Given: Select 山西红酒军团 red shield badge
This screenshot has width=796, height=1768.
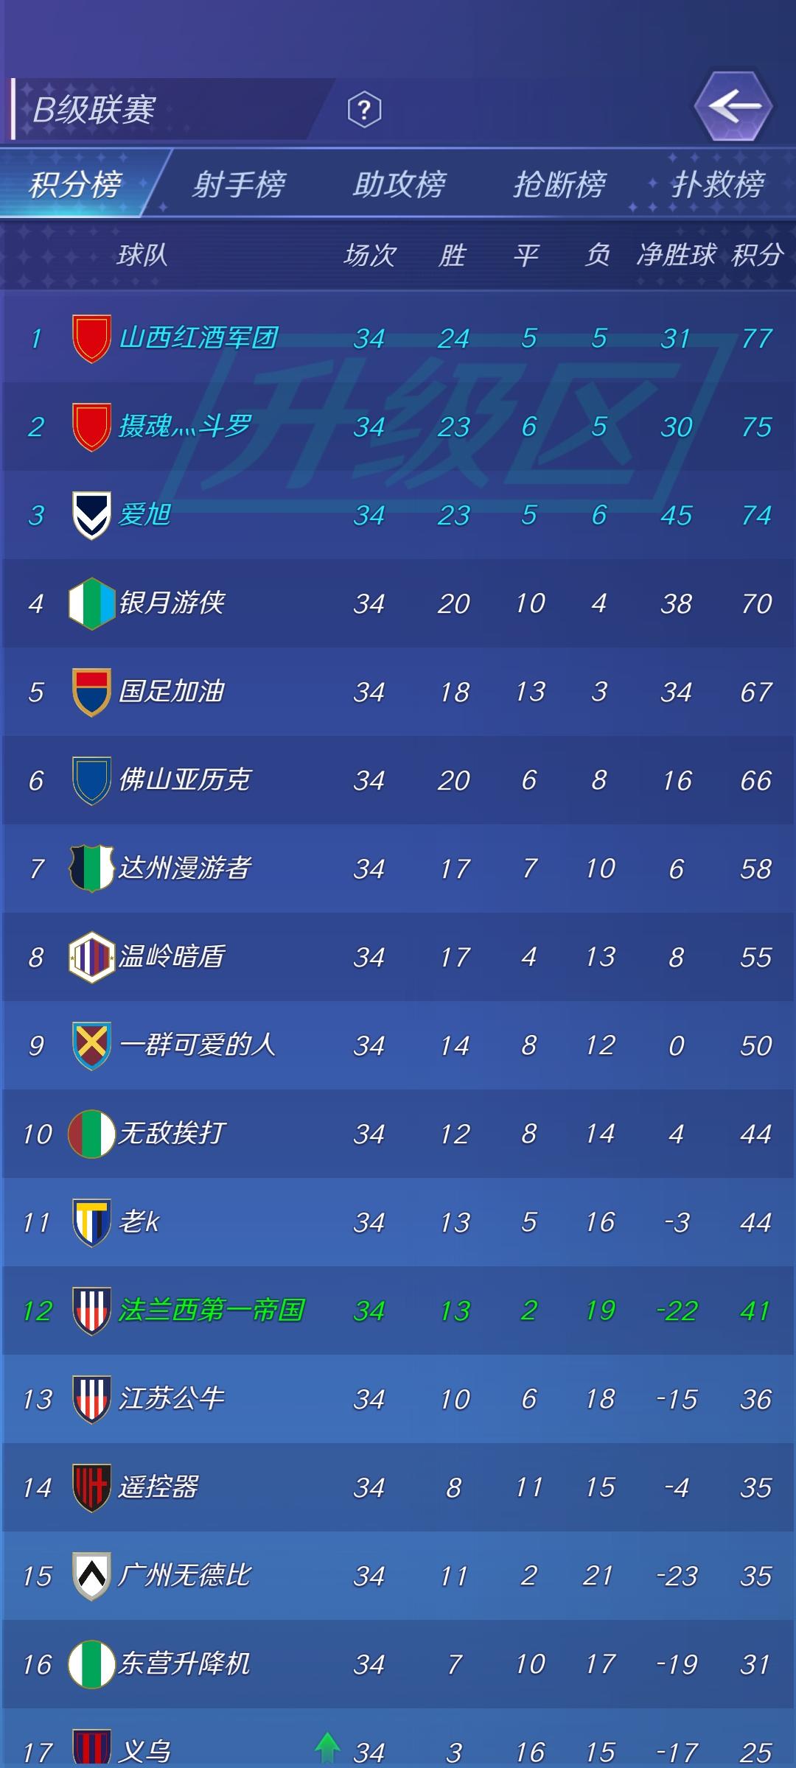Looking at the screenshot, I should point(91,338).
